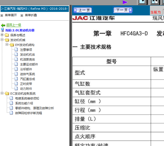Viewport: 164px width, 146px height.
Task: Click the 菜单展开 list icon
Action: [x=2, y=15]
